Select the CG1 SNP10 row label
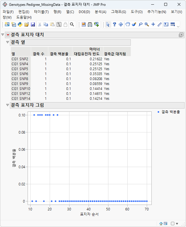Screen dimensions: 186x227 pos(21,88)
